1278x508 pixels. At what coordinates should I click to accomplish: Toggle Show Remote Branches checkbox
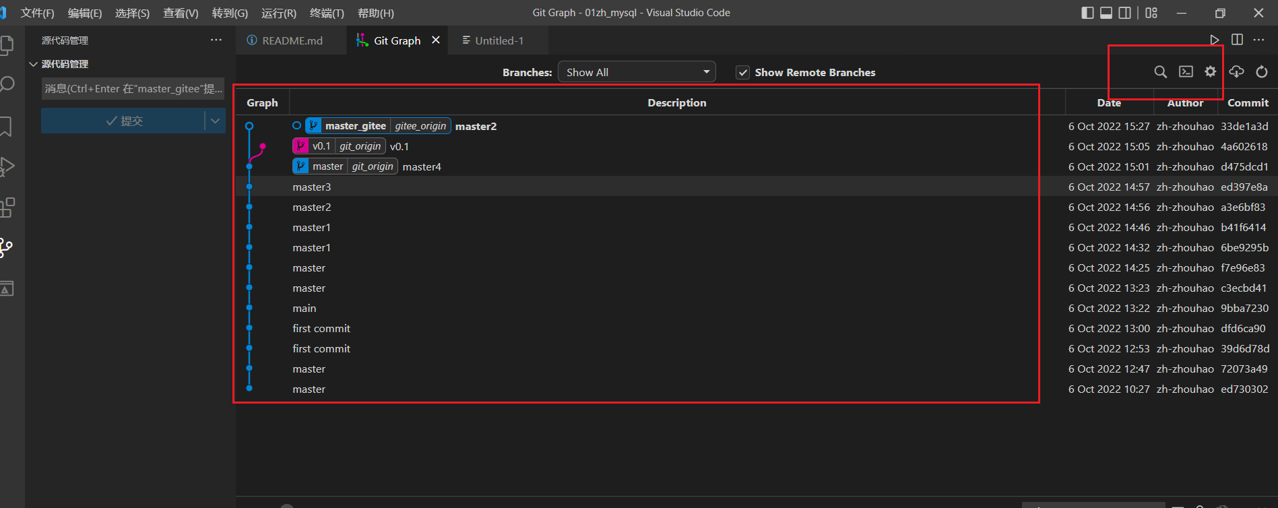tap(742, 73)
